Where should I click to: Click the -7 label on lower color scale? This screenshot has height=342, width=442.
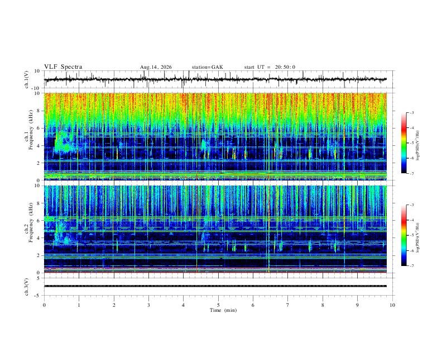pyautogui.click(x=411, y=266)
